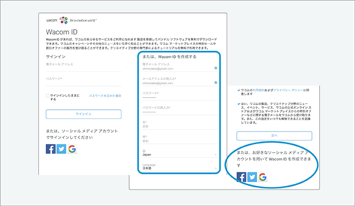The height and width of the screenshot is (206, 355).
Task: Open the プライバシー ポリシー link
Action: (x=288, y=90)
